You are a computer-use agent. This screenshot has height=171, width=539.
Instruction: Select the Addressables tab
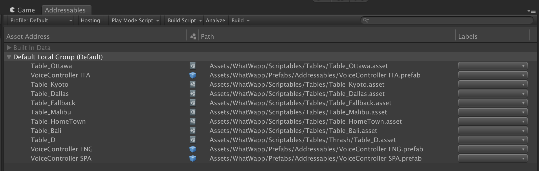pos(65,10)
